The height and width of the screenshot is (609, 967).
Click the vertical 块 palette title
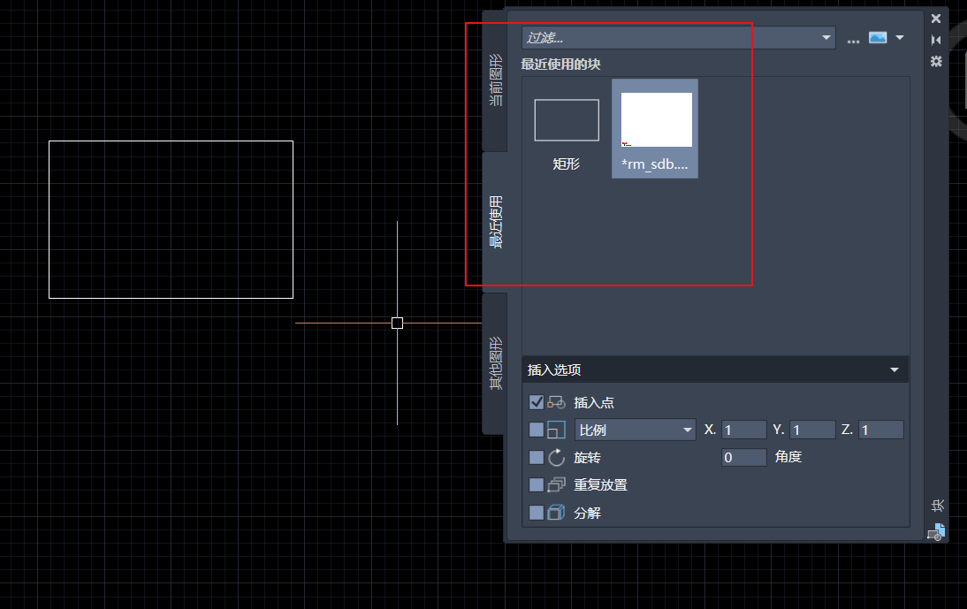tap(938, 506)
